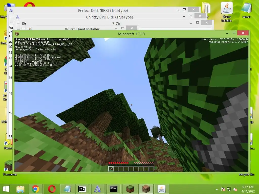Select the TLauncher desktop shortcut
This screenshot has width=259, height=194.
click(x=10, y=167)
